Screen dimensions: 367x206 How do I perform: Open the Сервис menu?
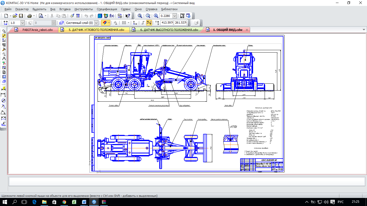coord(126,9)
